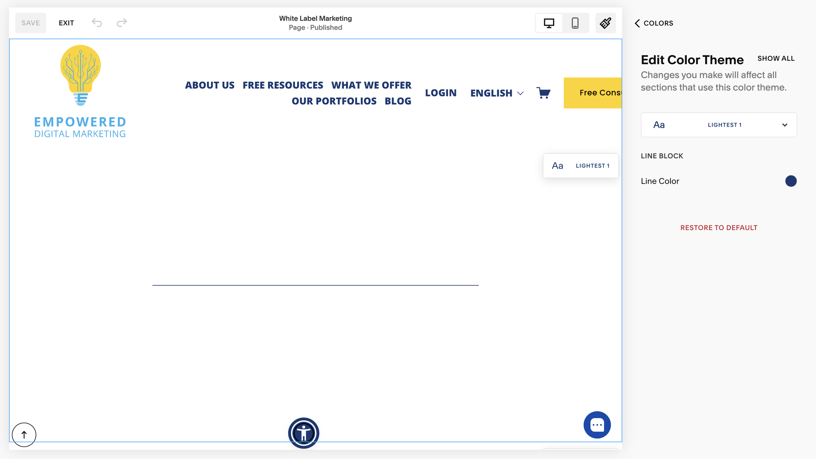
Task: Click Restore to Default
Action: [718, 228]
